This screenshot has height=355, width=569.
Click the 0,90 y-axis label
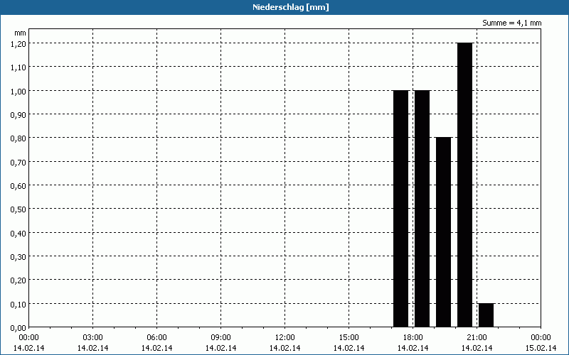pos(18,114)
